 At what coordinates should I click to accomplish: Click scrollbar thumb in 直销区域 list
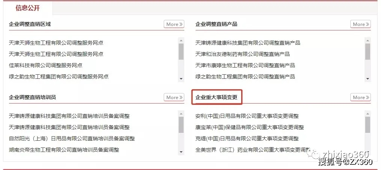tap(181, 52)
